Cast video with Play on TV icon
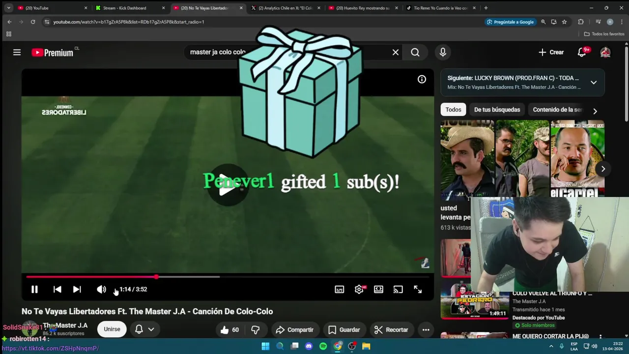 click(x=398, y=290)
